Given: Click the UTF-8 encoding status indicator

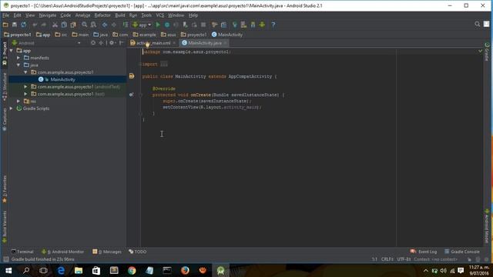Looking at the screenshot, I should 404,259.
